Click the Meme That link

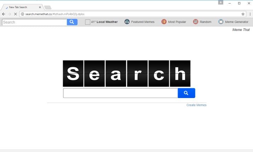click(241, 30)
